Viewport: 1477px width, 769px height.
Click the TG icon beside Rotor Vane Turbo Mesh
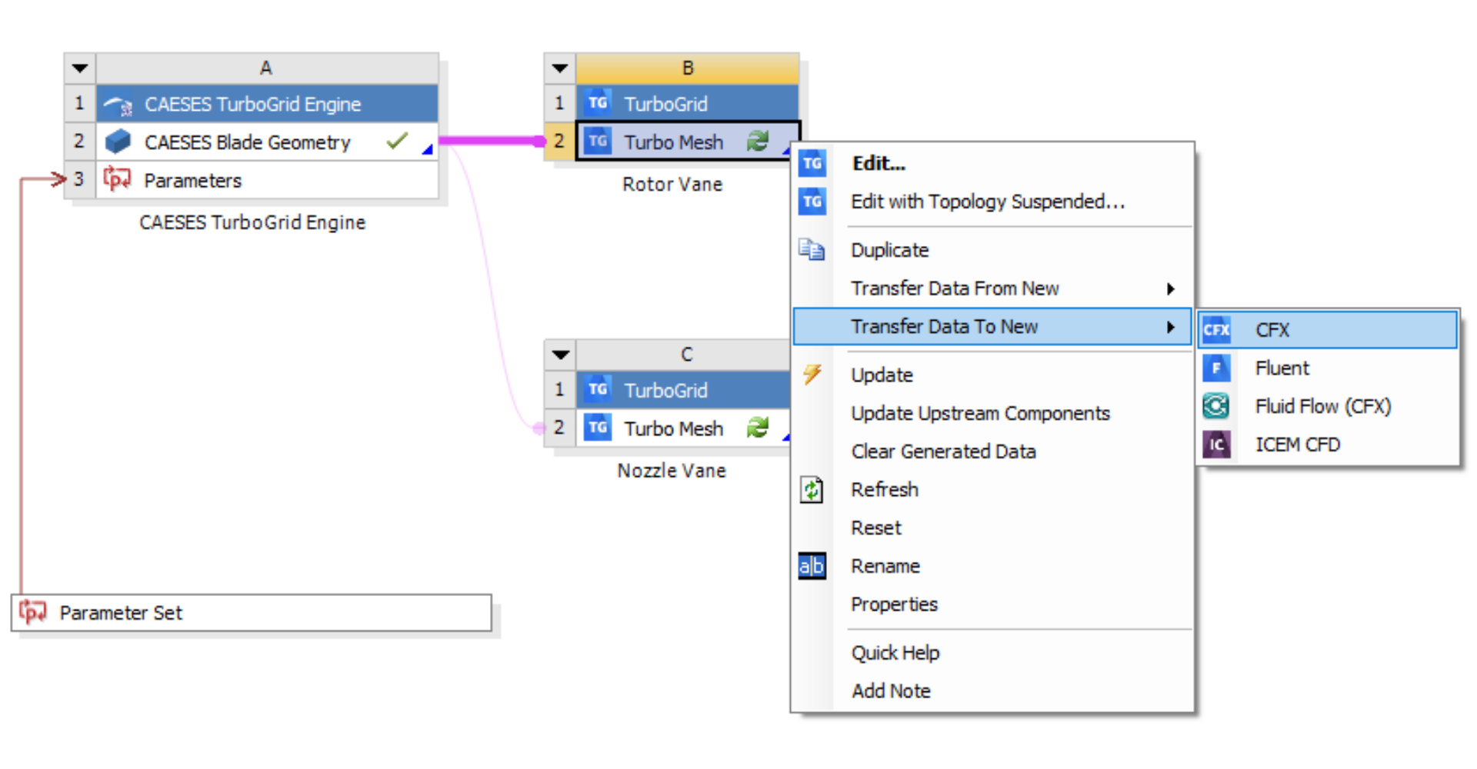pos(598,141)
